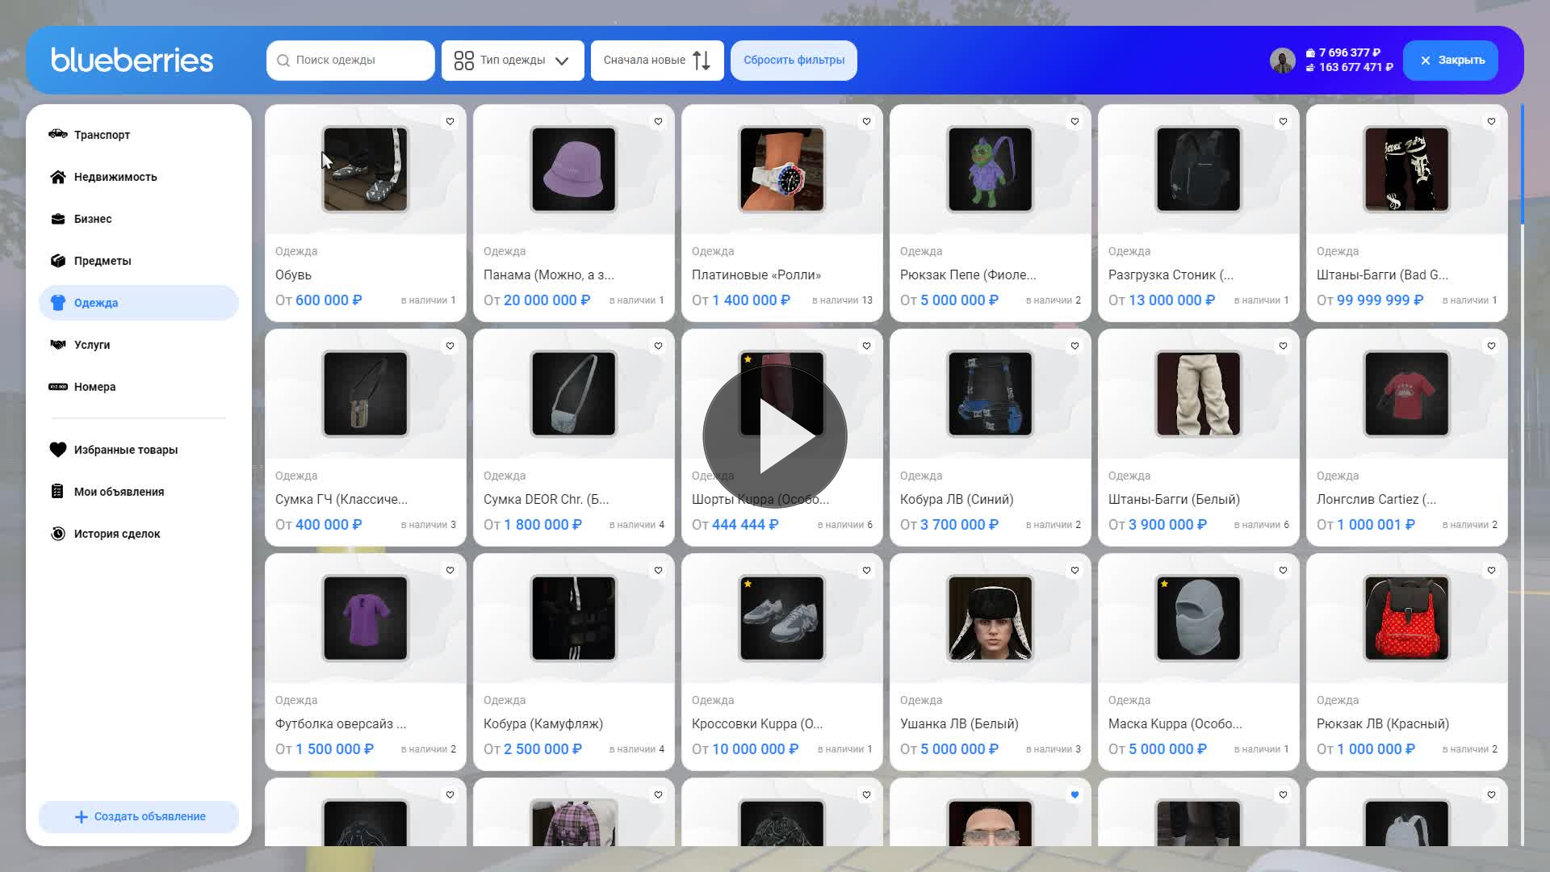Viewport: 1550px width, 872px height.
Task: Show Избранные товары list
Action: tap(139, 450)
